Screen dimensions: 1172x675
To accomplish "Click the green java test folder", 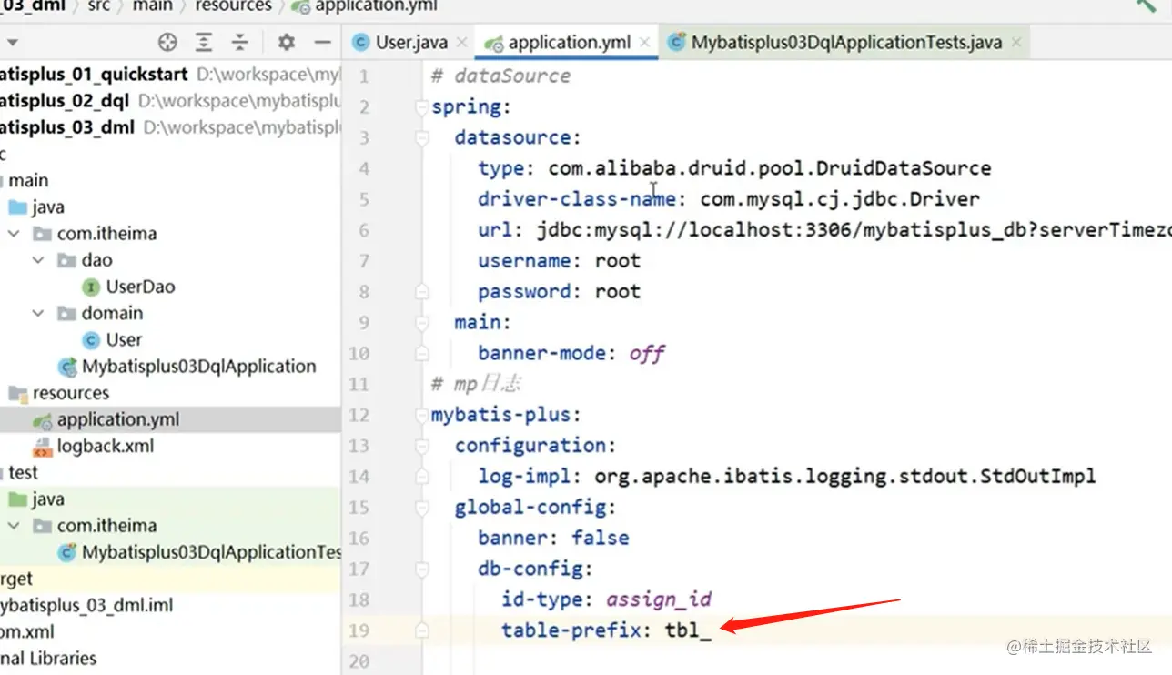I will [18, 499].
